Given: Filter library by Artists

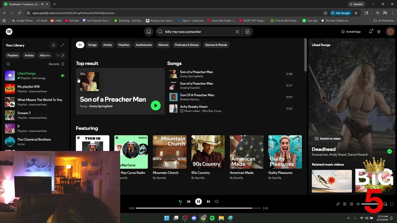Looking at the screenshot, I should tap(29, 55).
